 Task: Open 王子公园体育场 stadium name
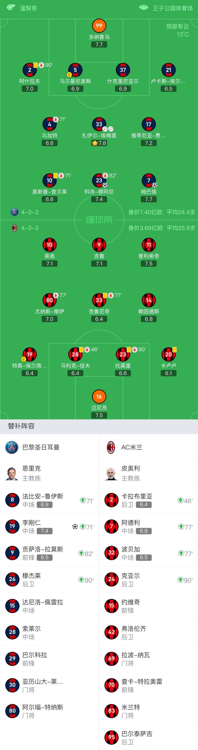pos(173,8)
